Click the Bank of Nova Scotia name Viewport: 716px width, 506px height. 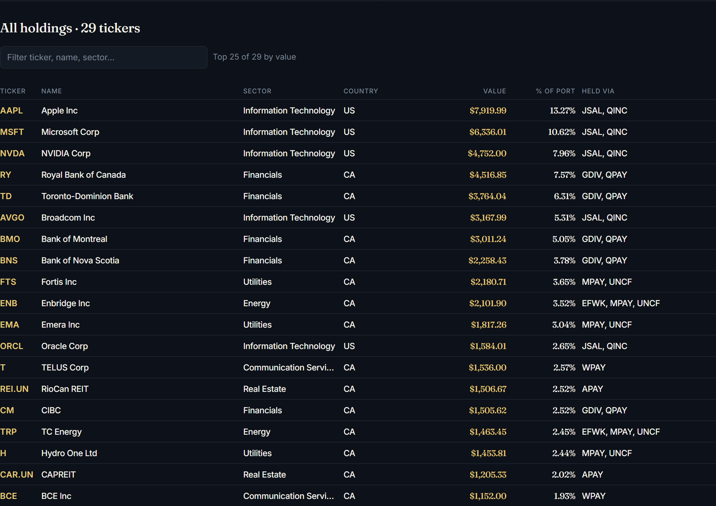tap(80, 261)
